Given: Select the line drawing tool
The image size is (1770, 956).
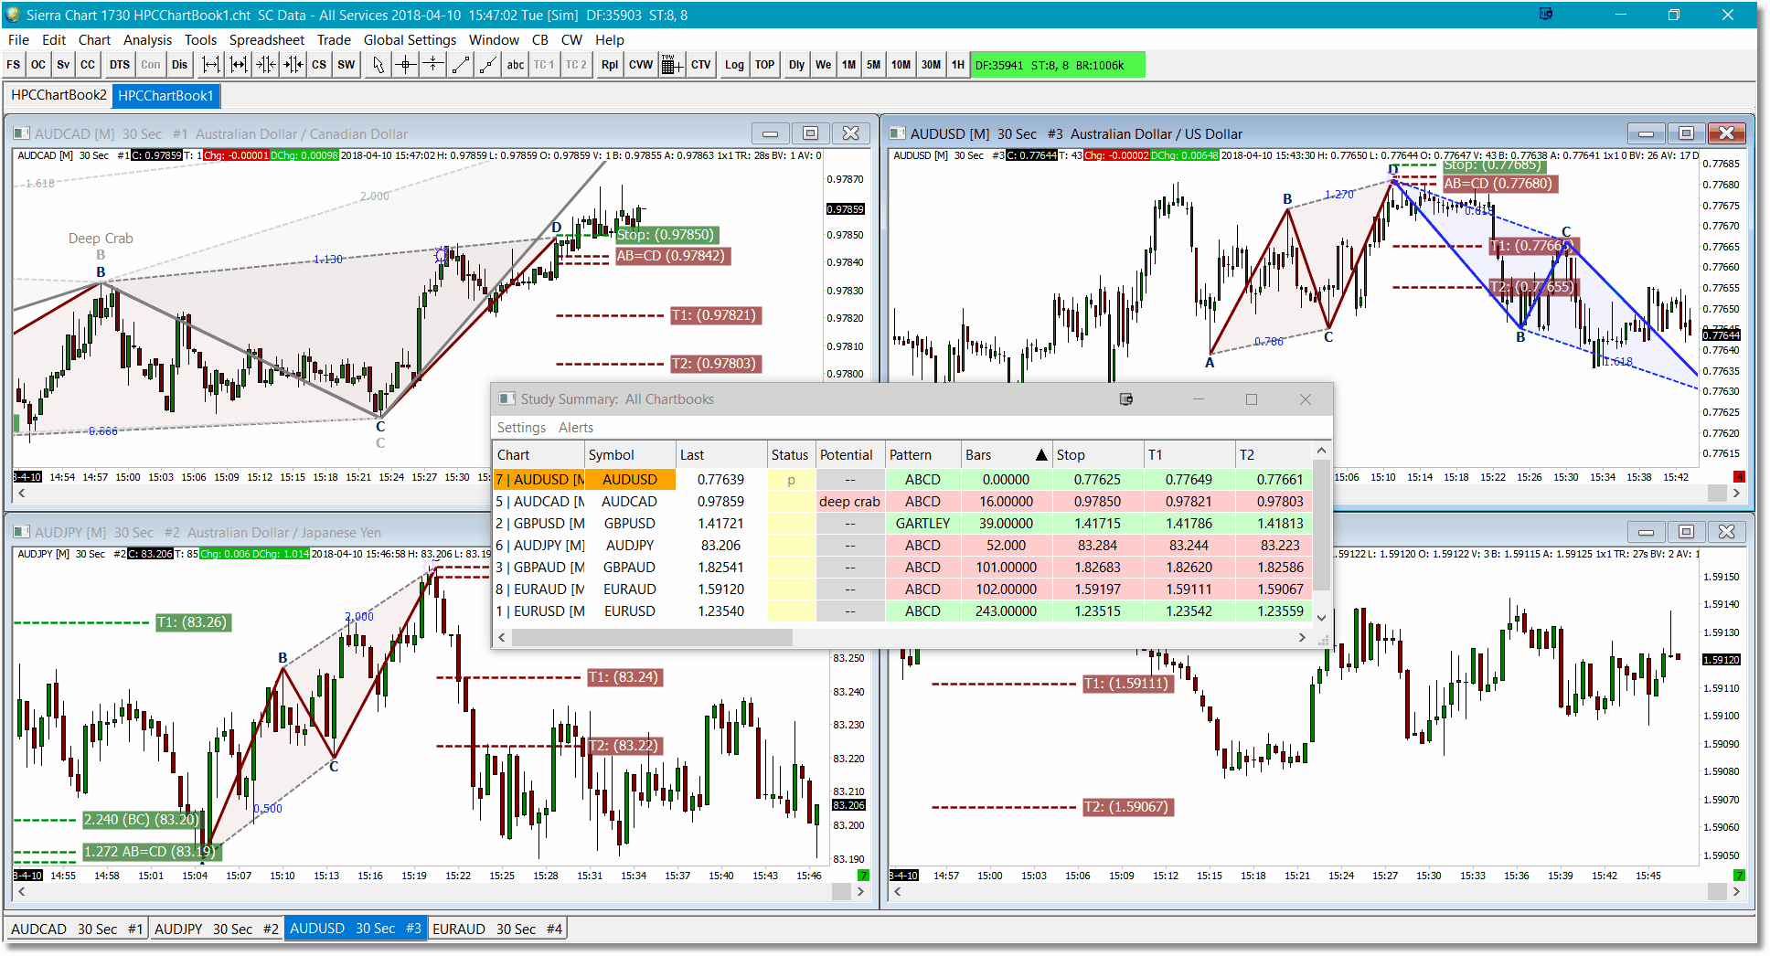Looking at the screenshot, I should pos(461,65).
